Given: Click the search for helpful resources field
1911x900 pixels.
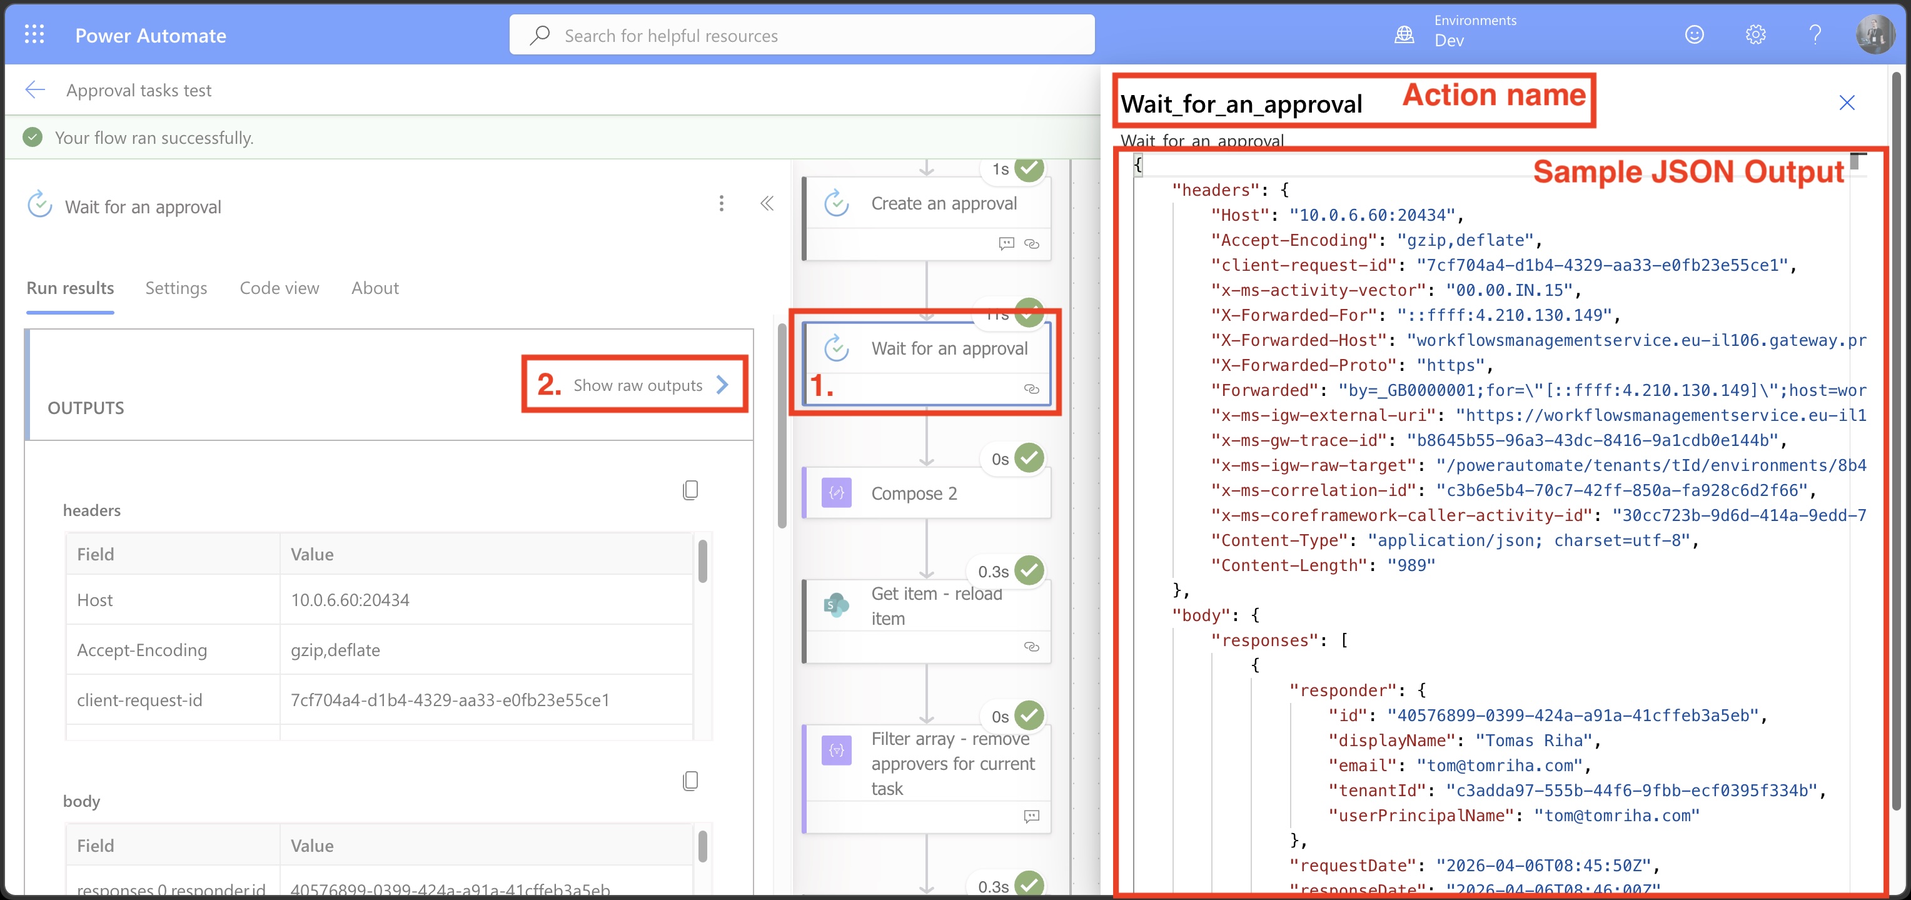Looking at the screenshot, I should tap(801, 34).
